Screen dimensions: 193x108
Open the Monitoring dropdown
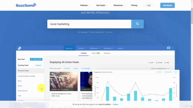(108, 48)
